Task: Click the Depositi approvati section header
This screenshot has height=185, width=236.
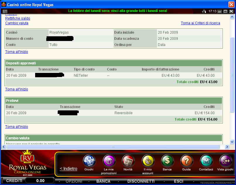Action: click(x=113, y=63)
